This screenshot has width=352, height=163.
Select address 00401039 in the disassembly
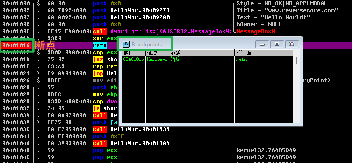click(16, 122)
